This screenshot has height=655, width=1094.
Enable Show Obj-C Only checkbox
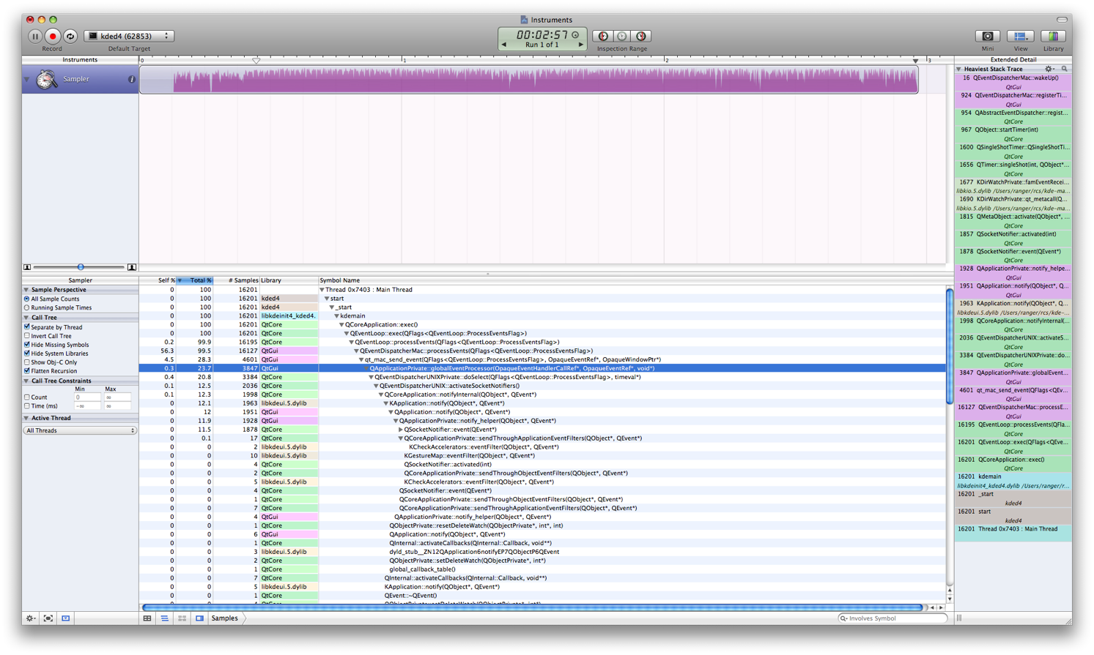[27, 362]
